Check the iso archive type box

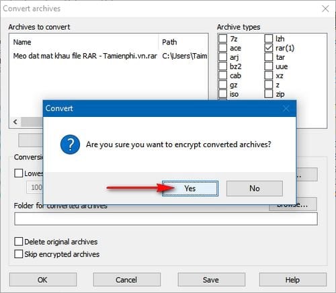pos(222,94)
